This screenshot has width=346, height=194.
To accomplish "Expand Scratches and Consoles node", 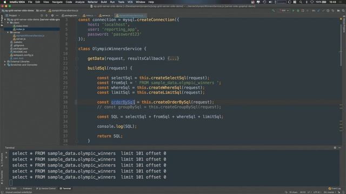I will click(5, 65).
